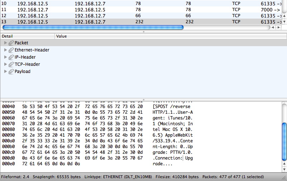Click ASCII text HTTP/1.1..User-A

(x=173, y=112)
